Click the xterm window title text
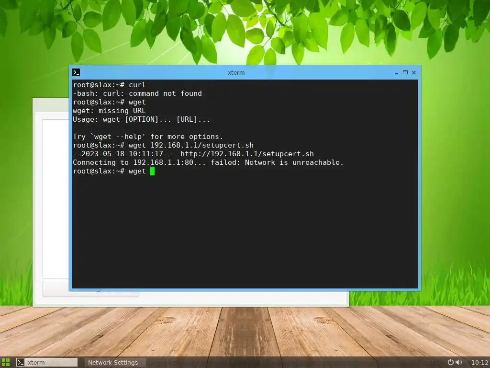 point(236,73)
